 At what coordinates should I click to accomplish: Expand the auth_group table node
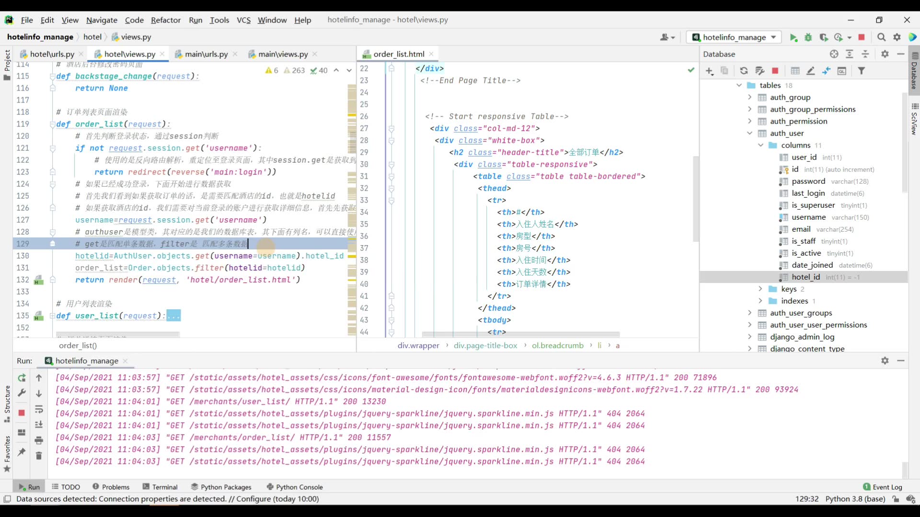pos(750,97)
